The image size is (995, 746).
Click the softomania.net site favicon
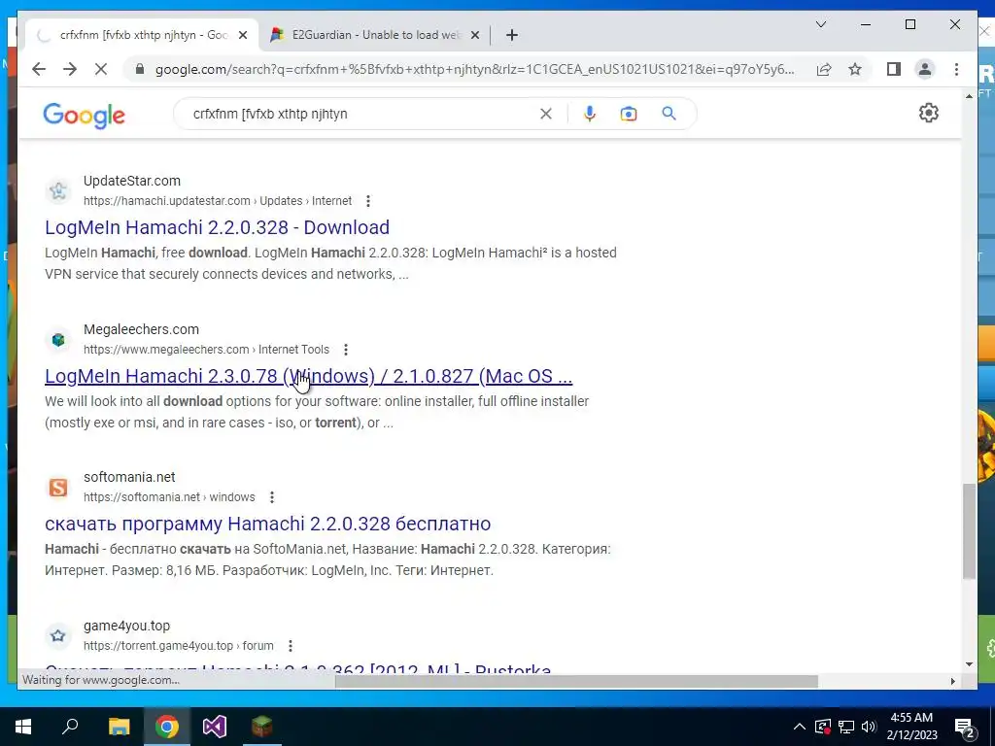tap(57, 488)
